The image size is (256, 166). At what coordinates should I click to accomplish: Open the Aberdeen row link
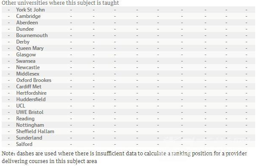pyautogui.click(x=27, y=23)
